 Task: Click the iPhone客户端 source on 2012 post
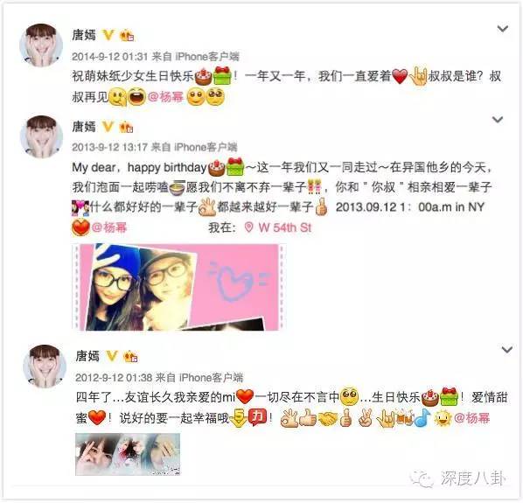(x=211, y=378)
